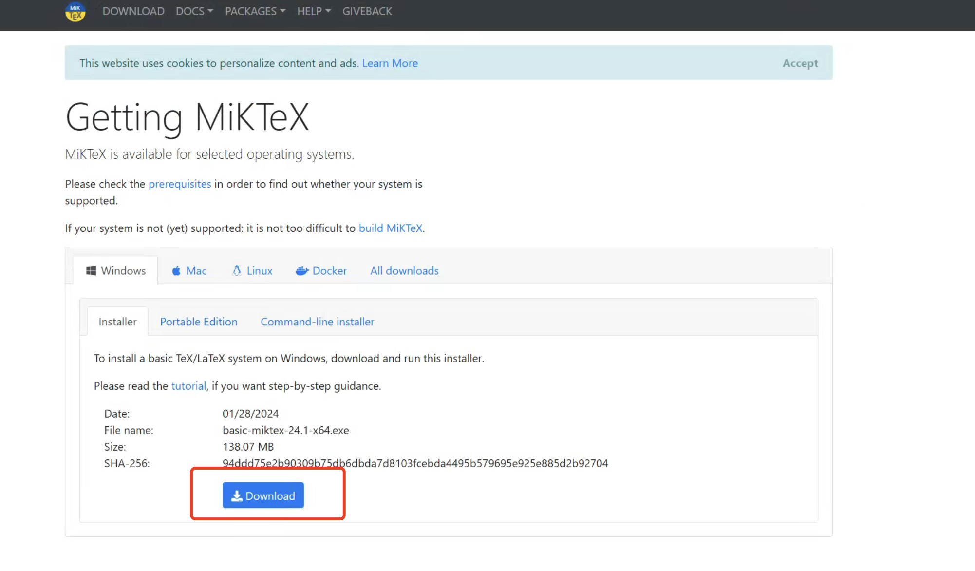Select the Installer sub-tab
The image size is (975, 571).
point(117,322)
